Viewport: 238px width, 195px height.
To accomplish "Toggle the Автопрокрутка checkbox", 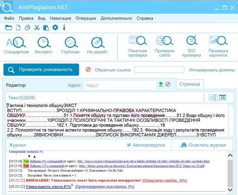I will (129, 145).
